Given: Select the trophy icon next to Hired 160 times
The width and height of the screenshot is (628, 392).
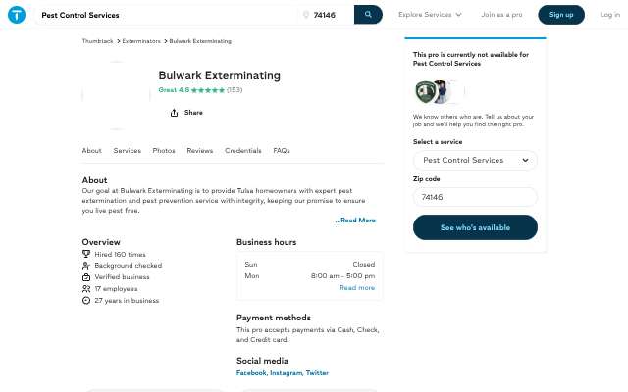Looking at the screenshot, I should pyautogui.click(x=86, y=254).
